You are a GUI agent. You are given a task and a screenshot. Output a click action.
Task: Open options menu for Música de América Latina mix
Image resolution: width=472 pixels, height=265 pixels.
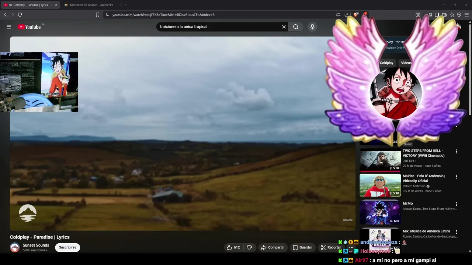(457, 232)
